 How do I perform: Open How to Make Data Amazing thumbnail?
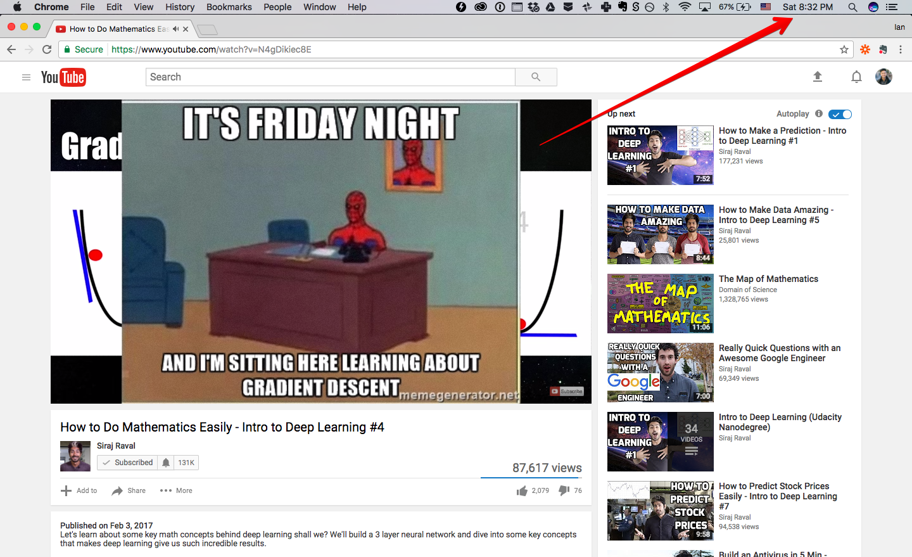(661, 234)
